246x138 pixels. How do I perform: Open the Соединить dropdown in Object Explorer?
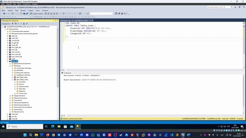(6, 24)
